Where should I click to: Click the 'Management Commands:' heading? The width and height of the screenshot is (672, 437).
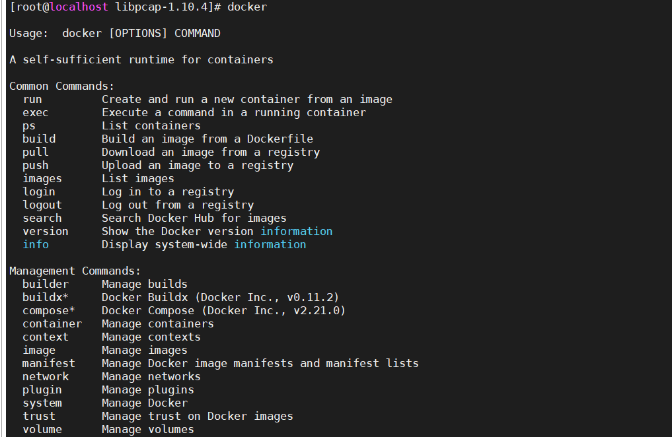(75, 271)
